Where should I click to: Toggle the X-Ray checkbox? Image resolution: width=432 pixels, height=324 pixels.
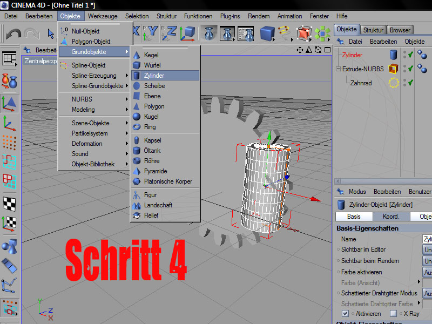tap(394, 314)
